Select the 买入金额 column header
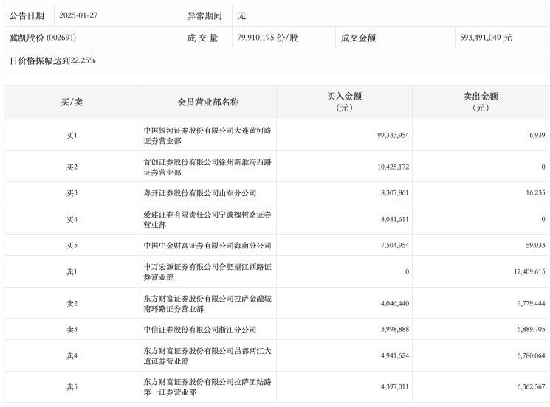Screen dimensions: 550x407 (345, 102)
